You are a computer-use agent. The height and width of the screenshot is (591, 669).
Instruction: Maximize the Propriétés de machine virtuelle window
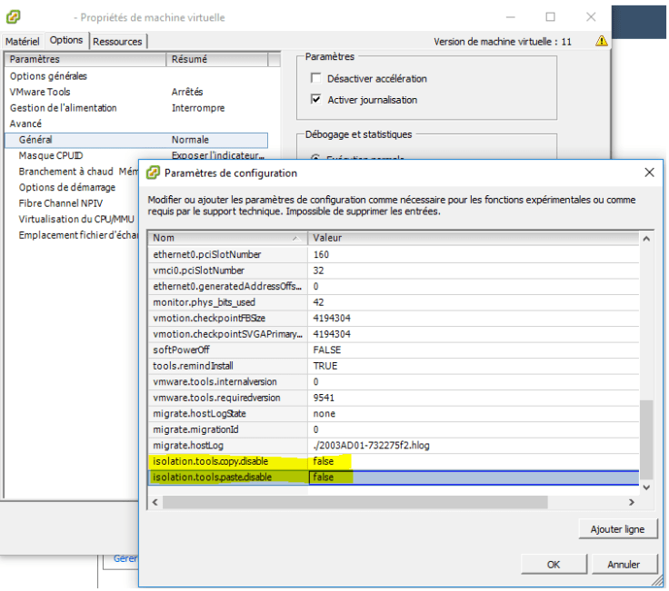[550, 17]
